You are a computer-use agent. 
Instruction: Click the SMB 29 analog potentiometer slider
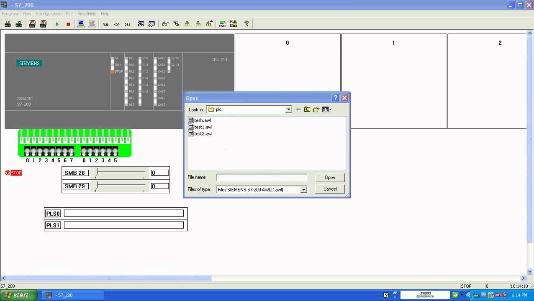tap(120, 186)
